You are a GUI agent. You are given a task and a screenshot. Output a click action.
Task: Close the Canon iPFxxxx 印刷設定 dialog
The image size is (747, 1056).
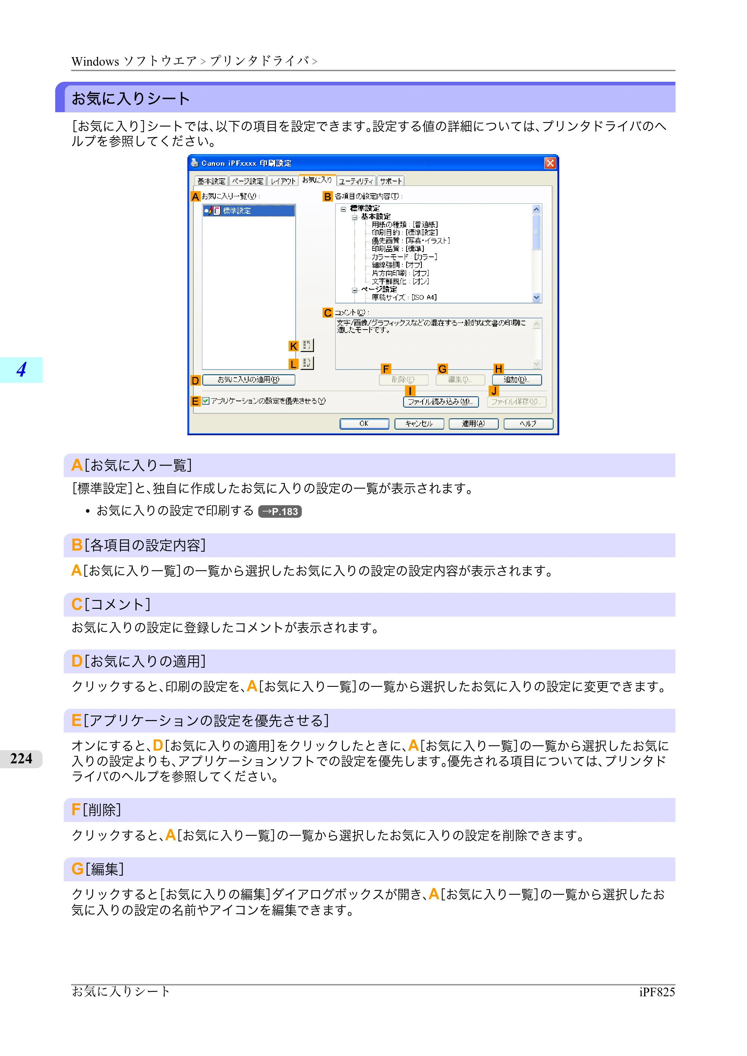pyautogui.click(x=550, y=163)
